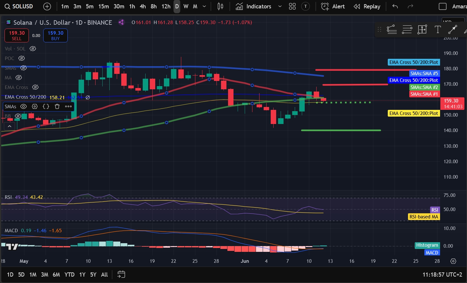Start bar Replay mode
467x283 pixels.
click(x=367, y=6)
